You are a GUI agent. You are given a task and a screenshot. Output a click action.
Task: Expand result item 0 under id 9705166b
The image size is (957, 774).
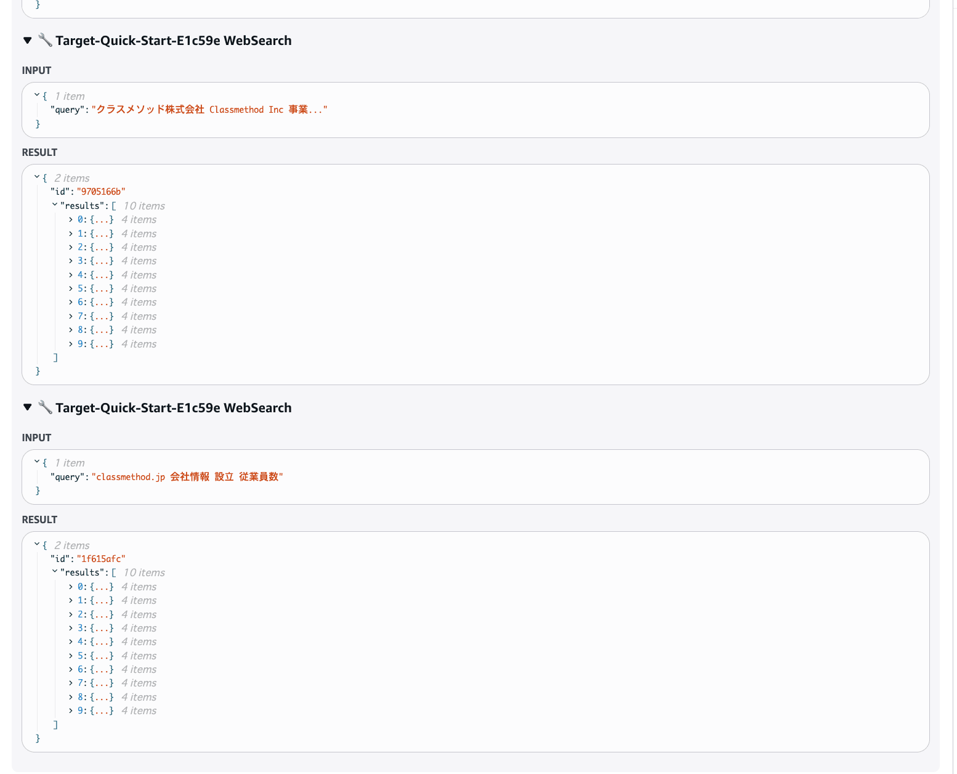tap(71, 219)
